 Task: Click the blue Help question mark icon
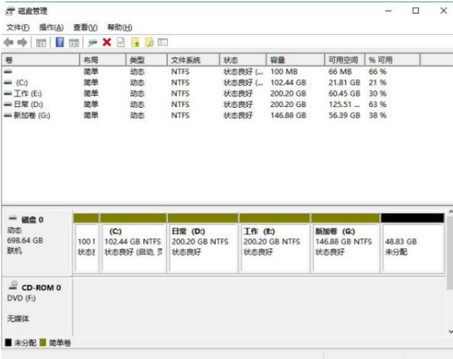point(60,42)
